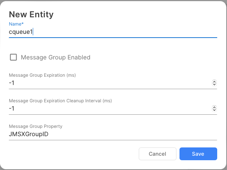
Task: Increase Message Group Expiration with up arrow
Action: tap(214, 82)
